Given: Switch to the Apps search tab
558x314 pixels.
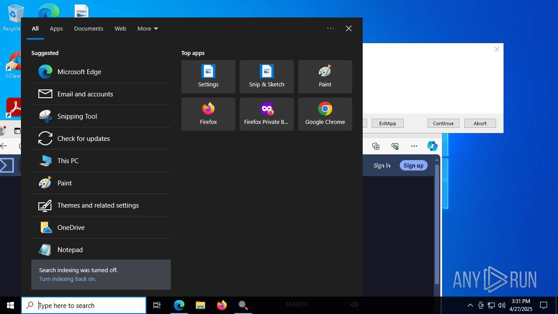Looking at the screenshot, I should point(56,28).
